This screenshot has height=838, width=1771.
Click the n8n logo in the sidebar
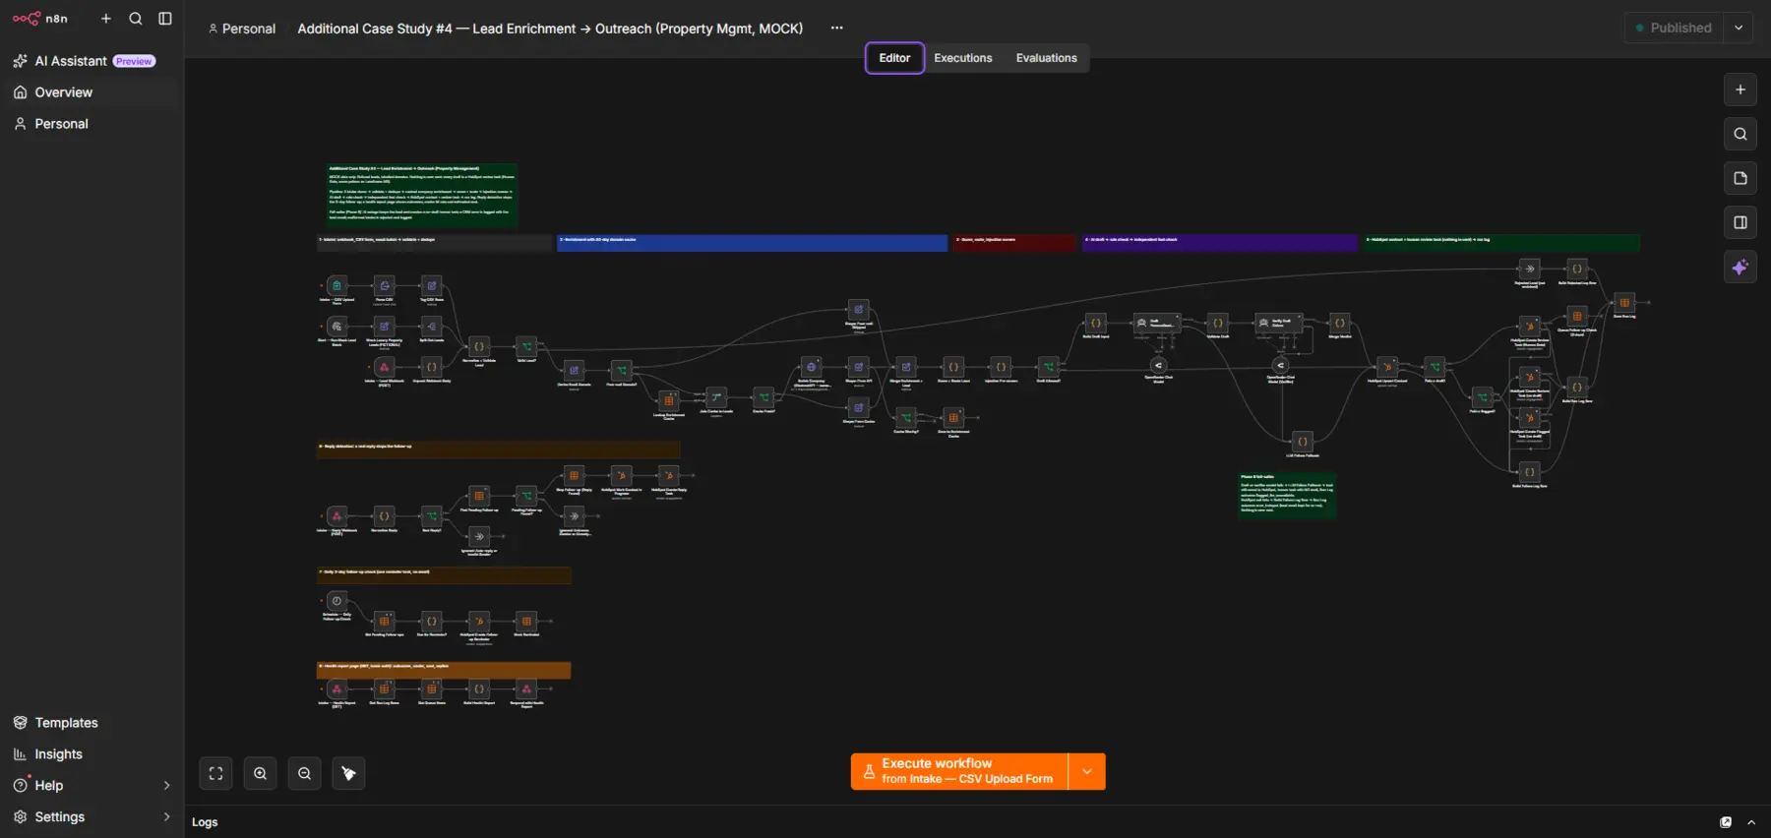tap(40, 19)
